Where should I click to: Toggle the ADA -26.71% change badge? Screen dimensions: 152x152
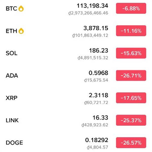point(131,75)
